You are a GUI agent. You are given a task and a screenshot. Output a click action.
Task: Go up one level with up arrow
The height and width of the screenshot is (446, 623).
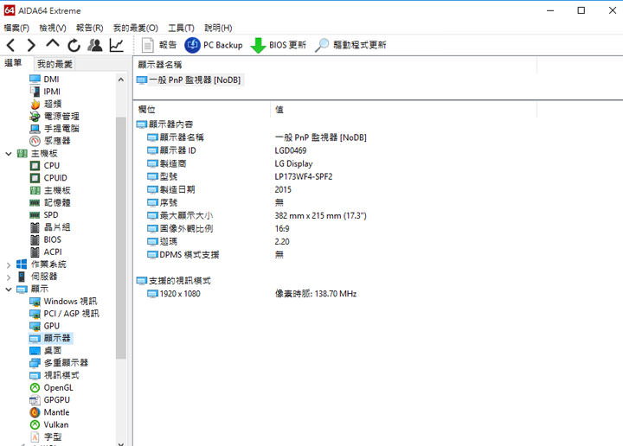(53, 44)
